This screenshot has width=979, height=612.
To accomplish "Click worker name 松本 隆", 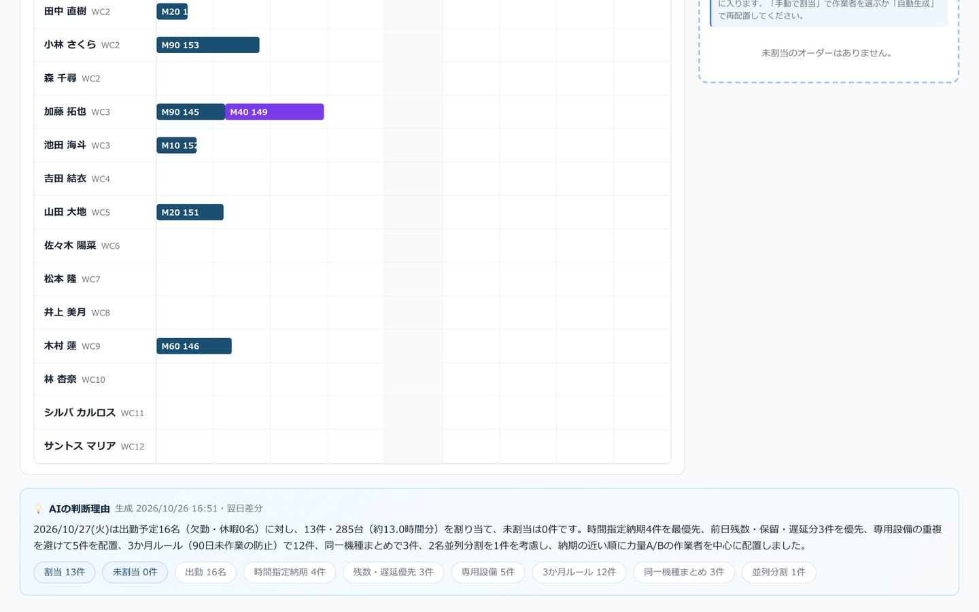I will tap(61, 279).
